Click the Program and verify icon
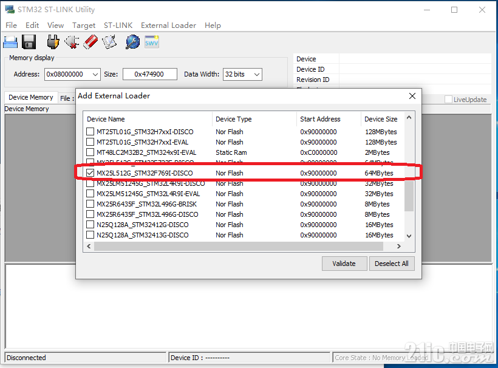 coord(109,42)
